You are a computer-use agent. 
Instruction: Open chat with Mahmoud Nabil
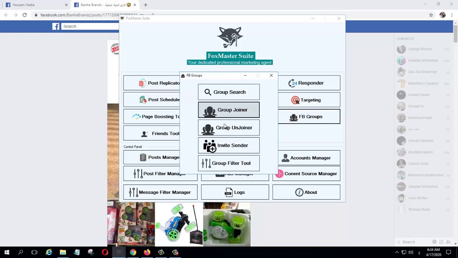tap(423, 118)
